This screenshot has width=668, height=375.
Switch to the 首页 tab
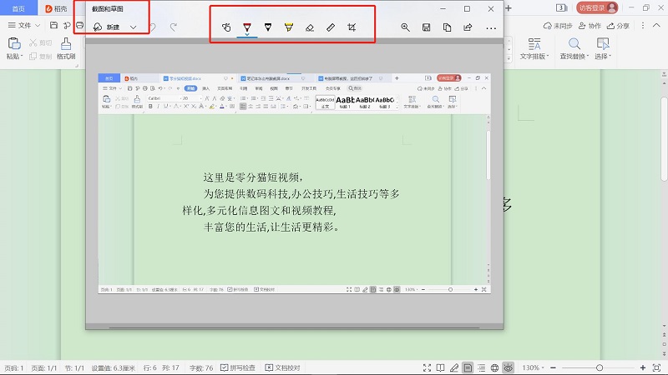tap(18, 8)
